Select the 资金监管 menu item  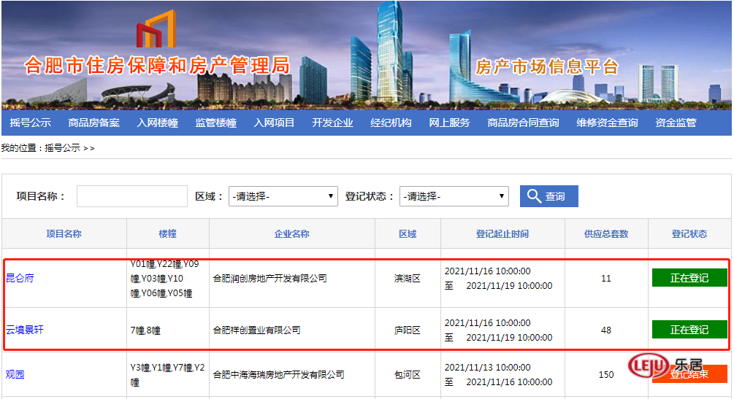click(x=676, y=123)
